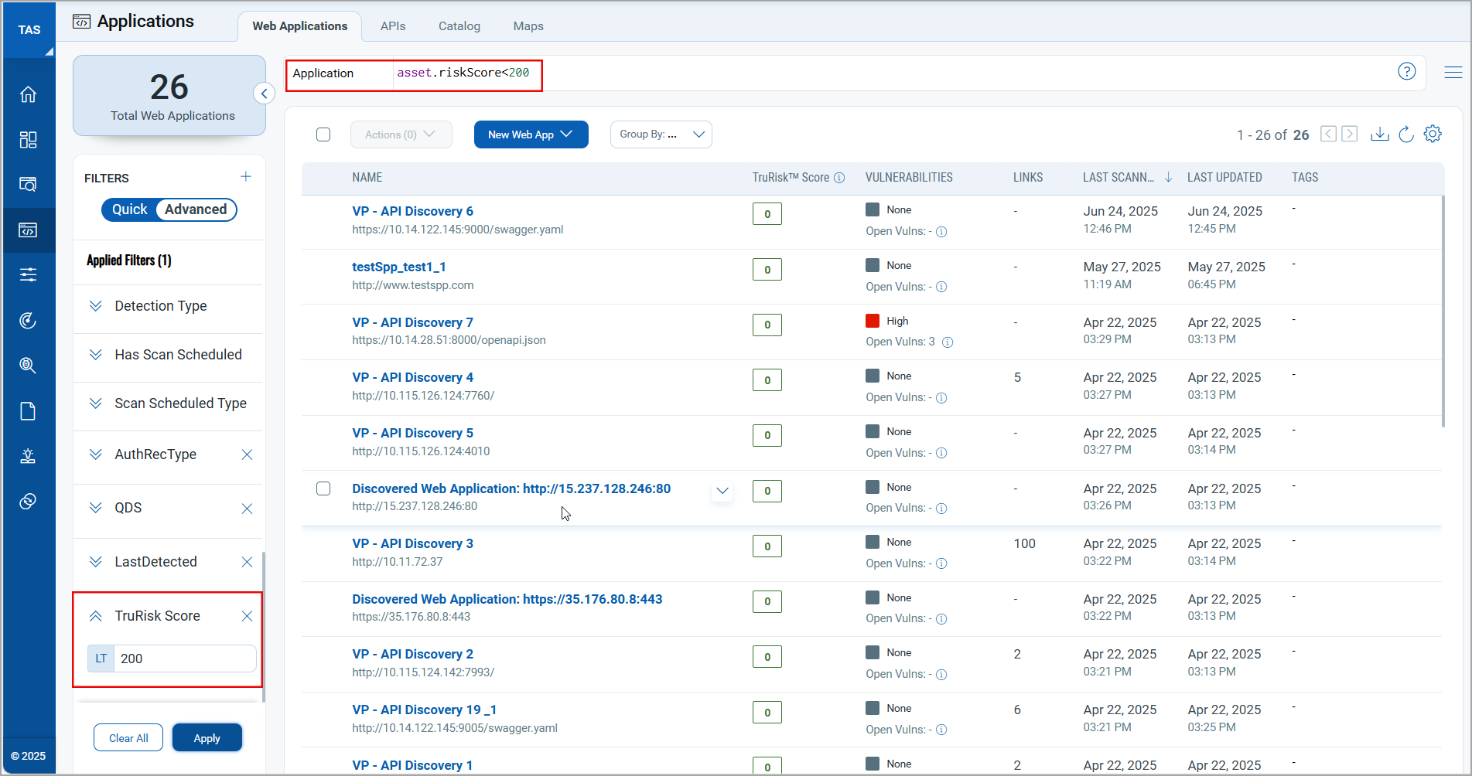Open quick actions chevron for 15.237.128.246:80

pyautogui.click(x=722, y=491)
